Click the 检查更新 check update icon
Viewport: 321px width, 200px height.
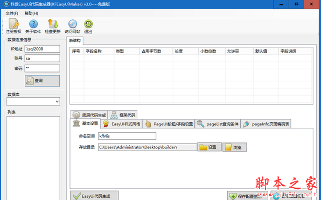point(53,26)
